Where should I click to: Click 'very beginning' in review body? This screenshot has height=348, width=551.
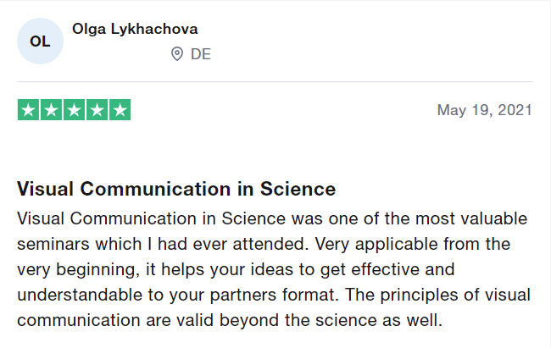(76, 270)
